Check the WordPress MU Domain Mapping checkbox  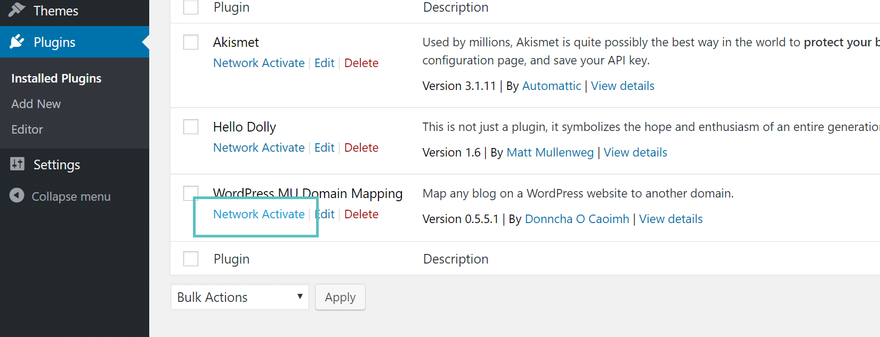[x=191, y=192]
